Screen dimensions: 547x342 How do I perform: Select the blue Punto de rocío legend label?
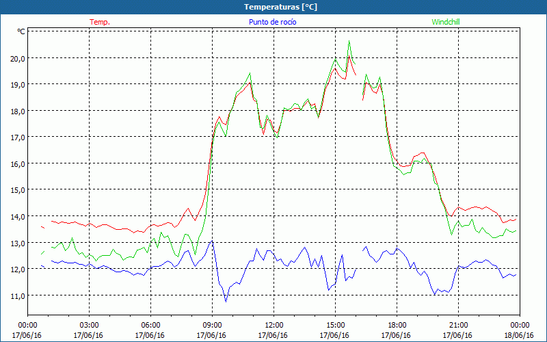[272, 22]
